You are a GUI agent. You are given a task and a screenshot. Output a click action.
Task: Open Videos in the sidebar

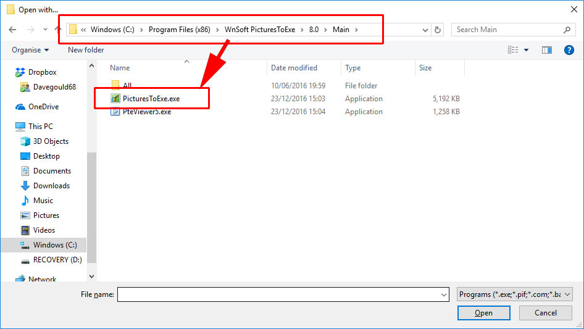pos(44,230)
